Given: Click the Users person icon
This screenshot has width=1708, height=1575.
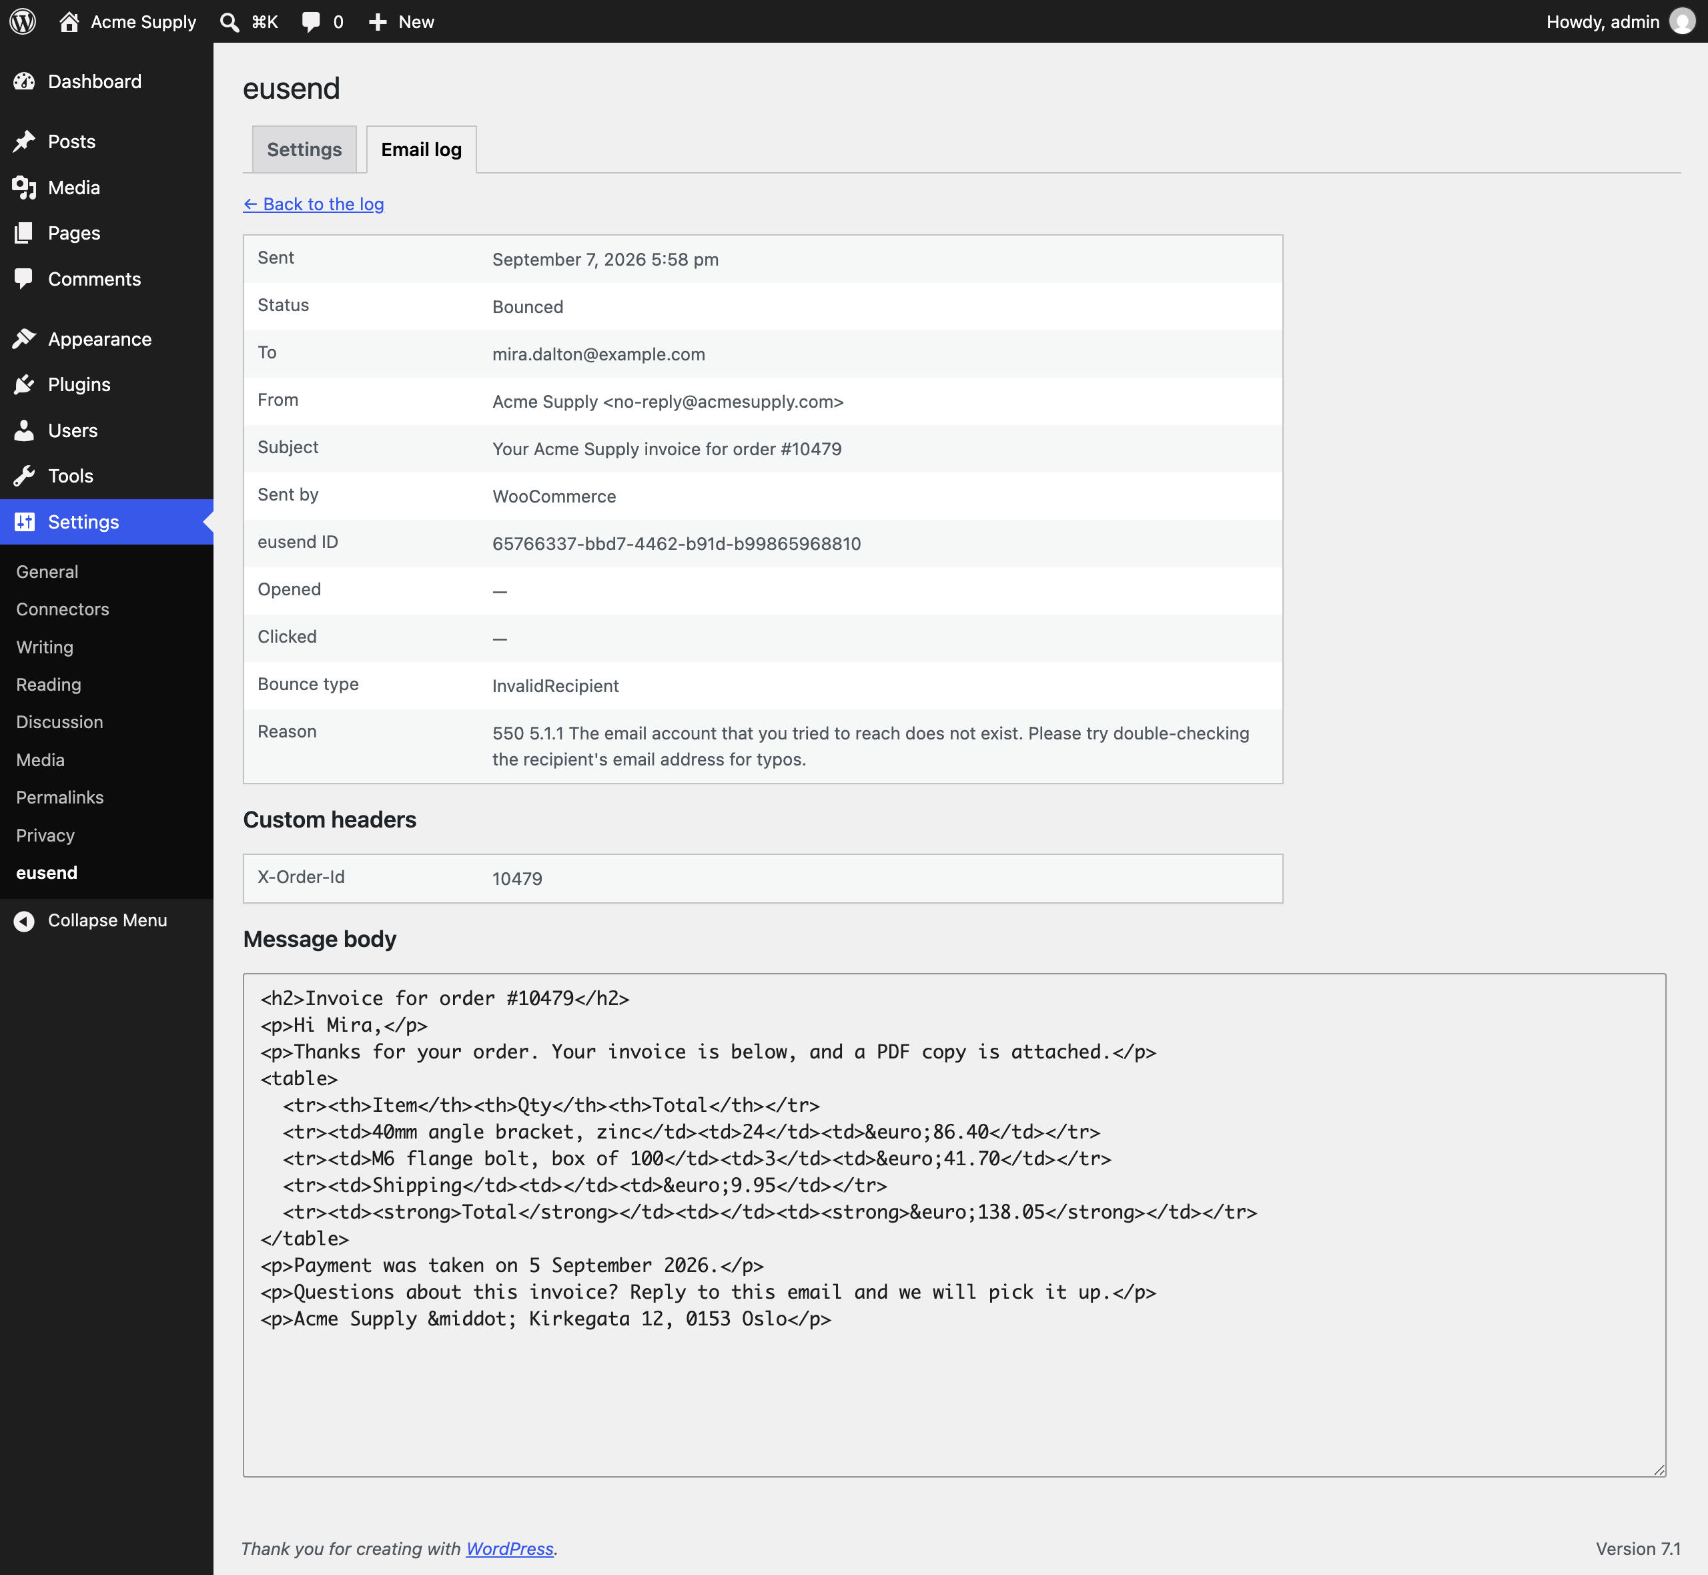Looking at the screenshot, I should pos(24,430).
